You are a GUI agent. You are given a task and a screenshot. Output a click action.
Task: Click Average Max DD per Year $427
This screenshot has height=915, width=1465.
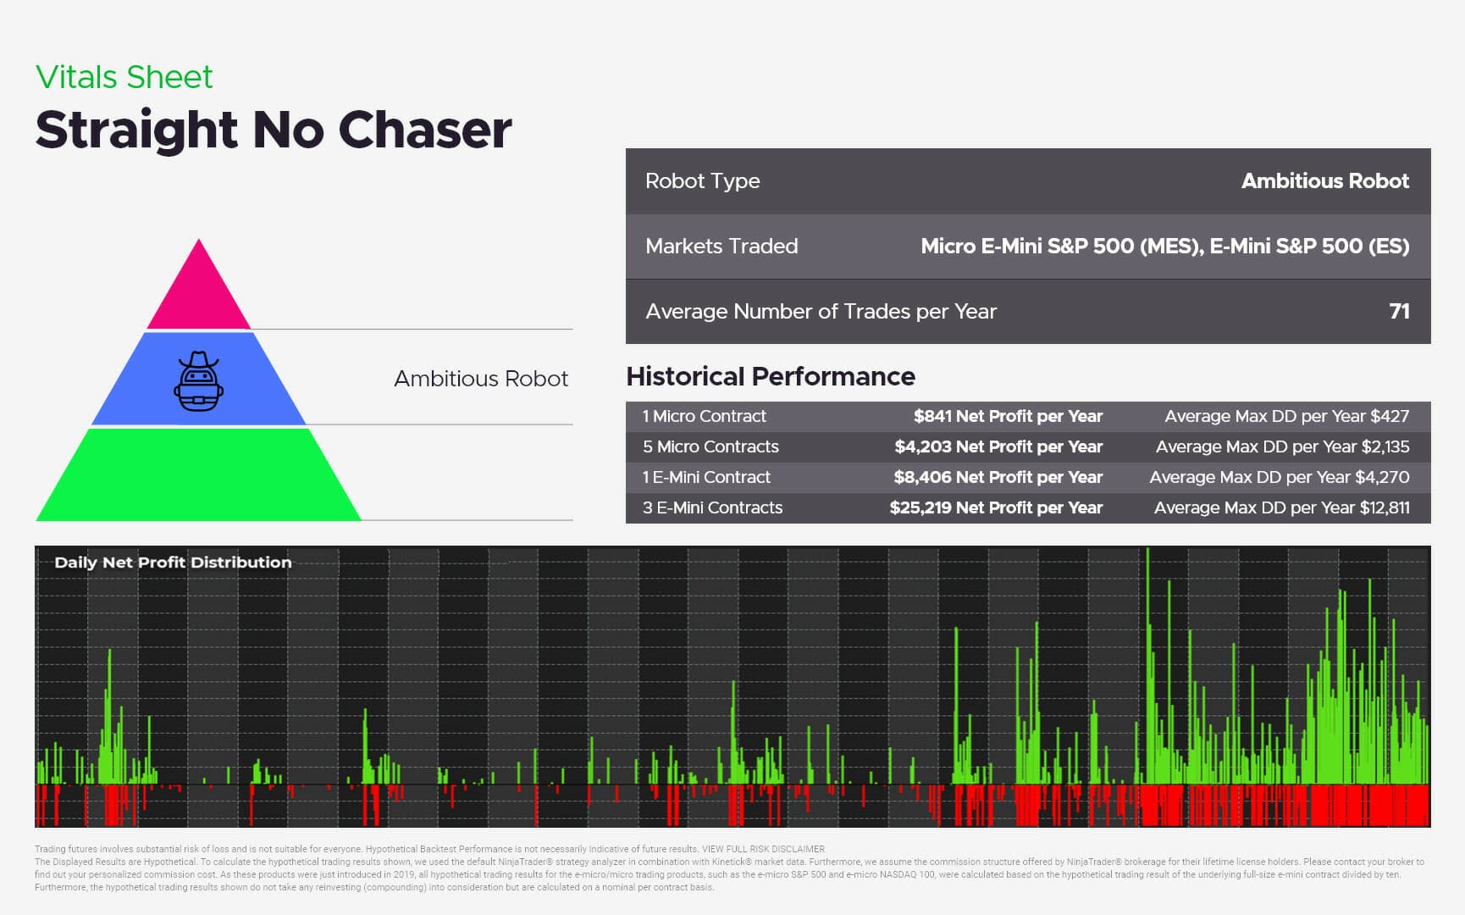1286,416
